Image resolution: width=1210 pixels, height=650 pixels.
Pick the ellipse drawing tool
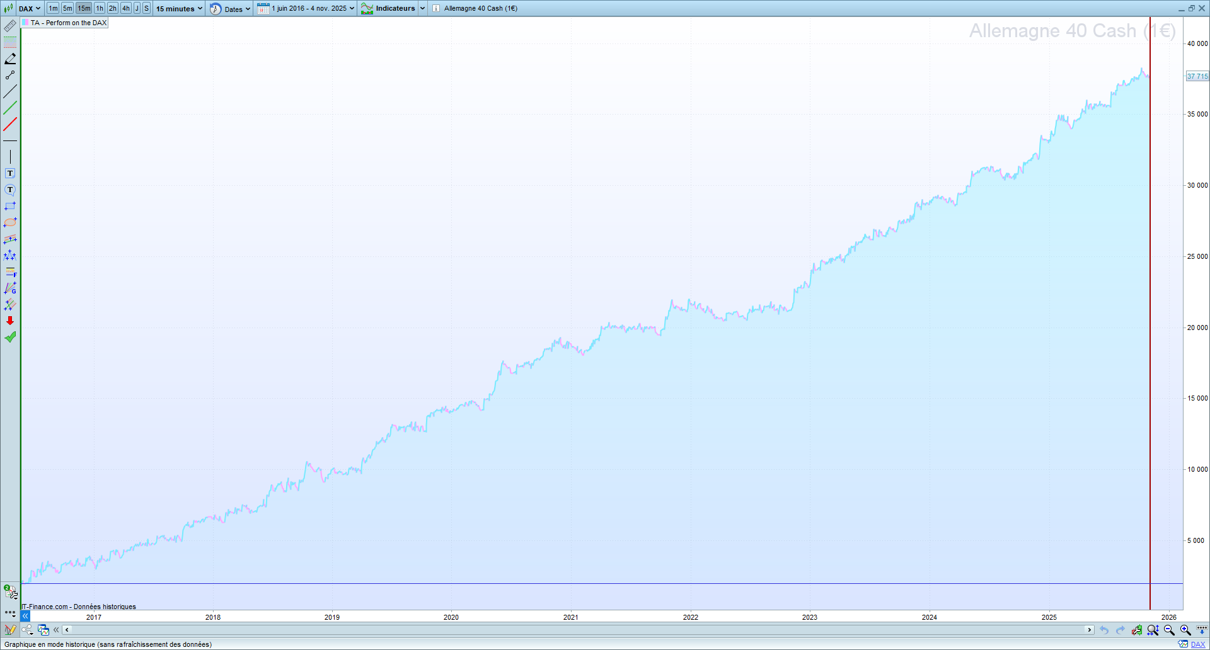pyautogui.click(x=10, y=222)
